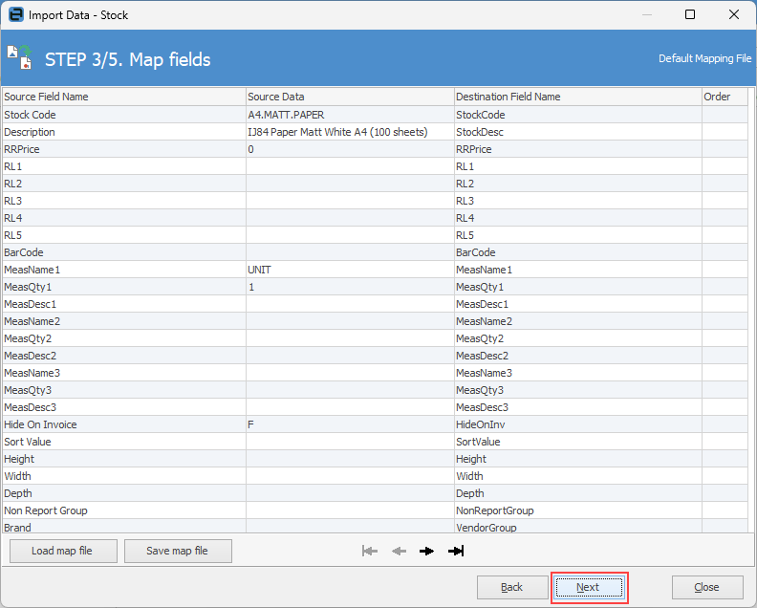Image resolution: width=757 pixels, height=608 pixels.
Task: Click the Order cell in RRPrice row
Action: pos(724,149)
